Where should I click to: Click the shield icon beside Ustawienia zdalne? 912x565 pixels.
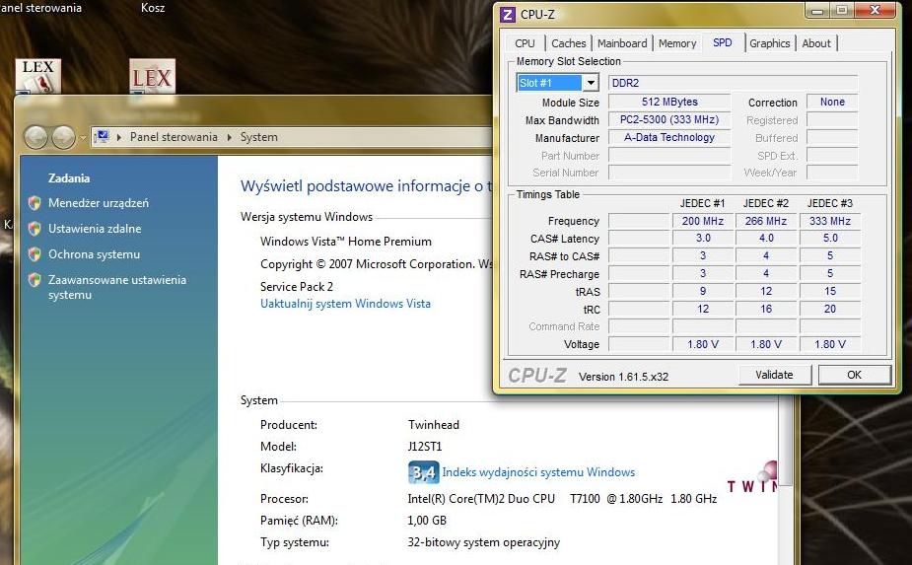[35, 229]
